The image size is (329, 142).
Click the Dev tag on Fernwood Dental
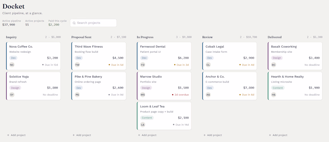pyautogui.click(x=144, y=58)
